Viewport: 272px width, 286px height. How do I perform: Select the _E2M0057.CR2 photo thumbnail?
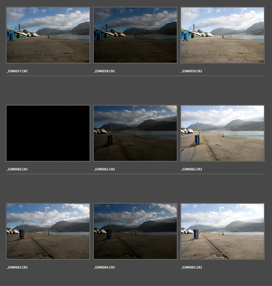(48, 35)
